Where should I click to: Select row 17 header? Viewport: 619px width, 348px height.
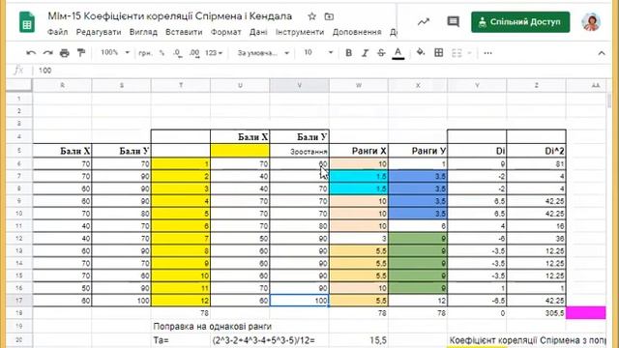coord(19,301)
